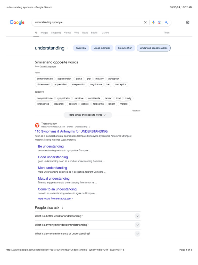Switch to the Images tab
Viewport: 198px width, 265px height.
tap(44, 33)
